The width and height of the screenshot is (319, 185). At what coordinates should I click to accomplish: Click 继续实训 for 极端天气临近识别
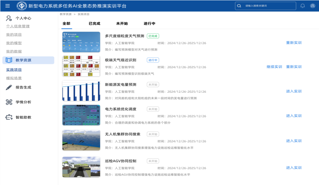274,67
